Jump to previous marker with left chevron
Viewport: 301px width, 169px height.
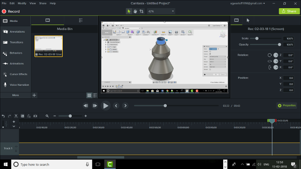tap(116, 106)
